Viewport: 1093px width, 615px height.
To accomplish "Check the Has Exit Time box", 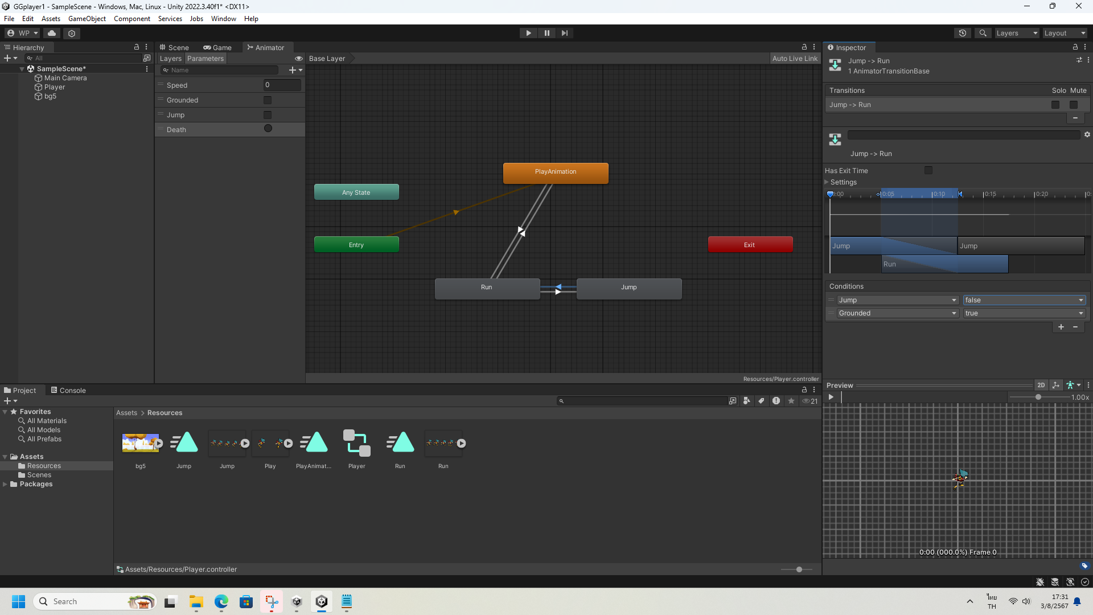I will click(928, 170).
